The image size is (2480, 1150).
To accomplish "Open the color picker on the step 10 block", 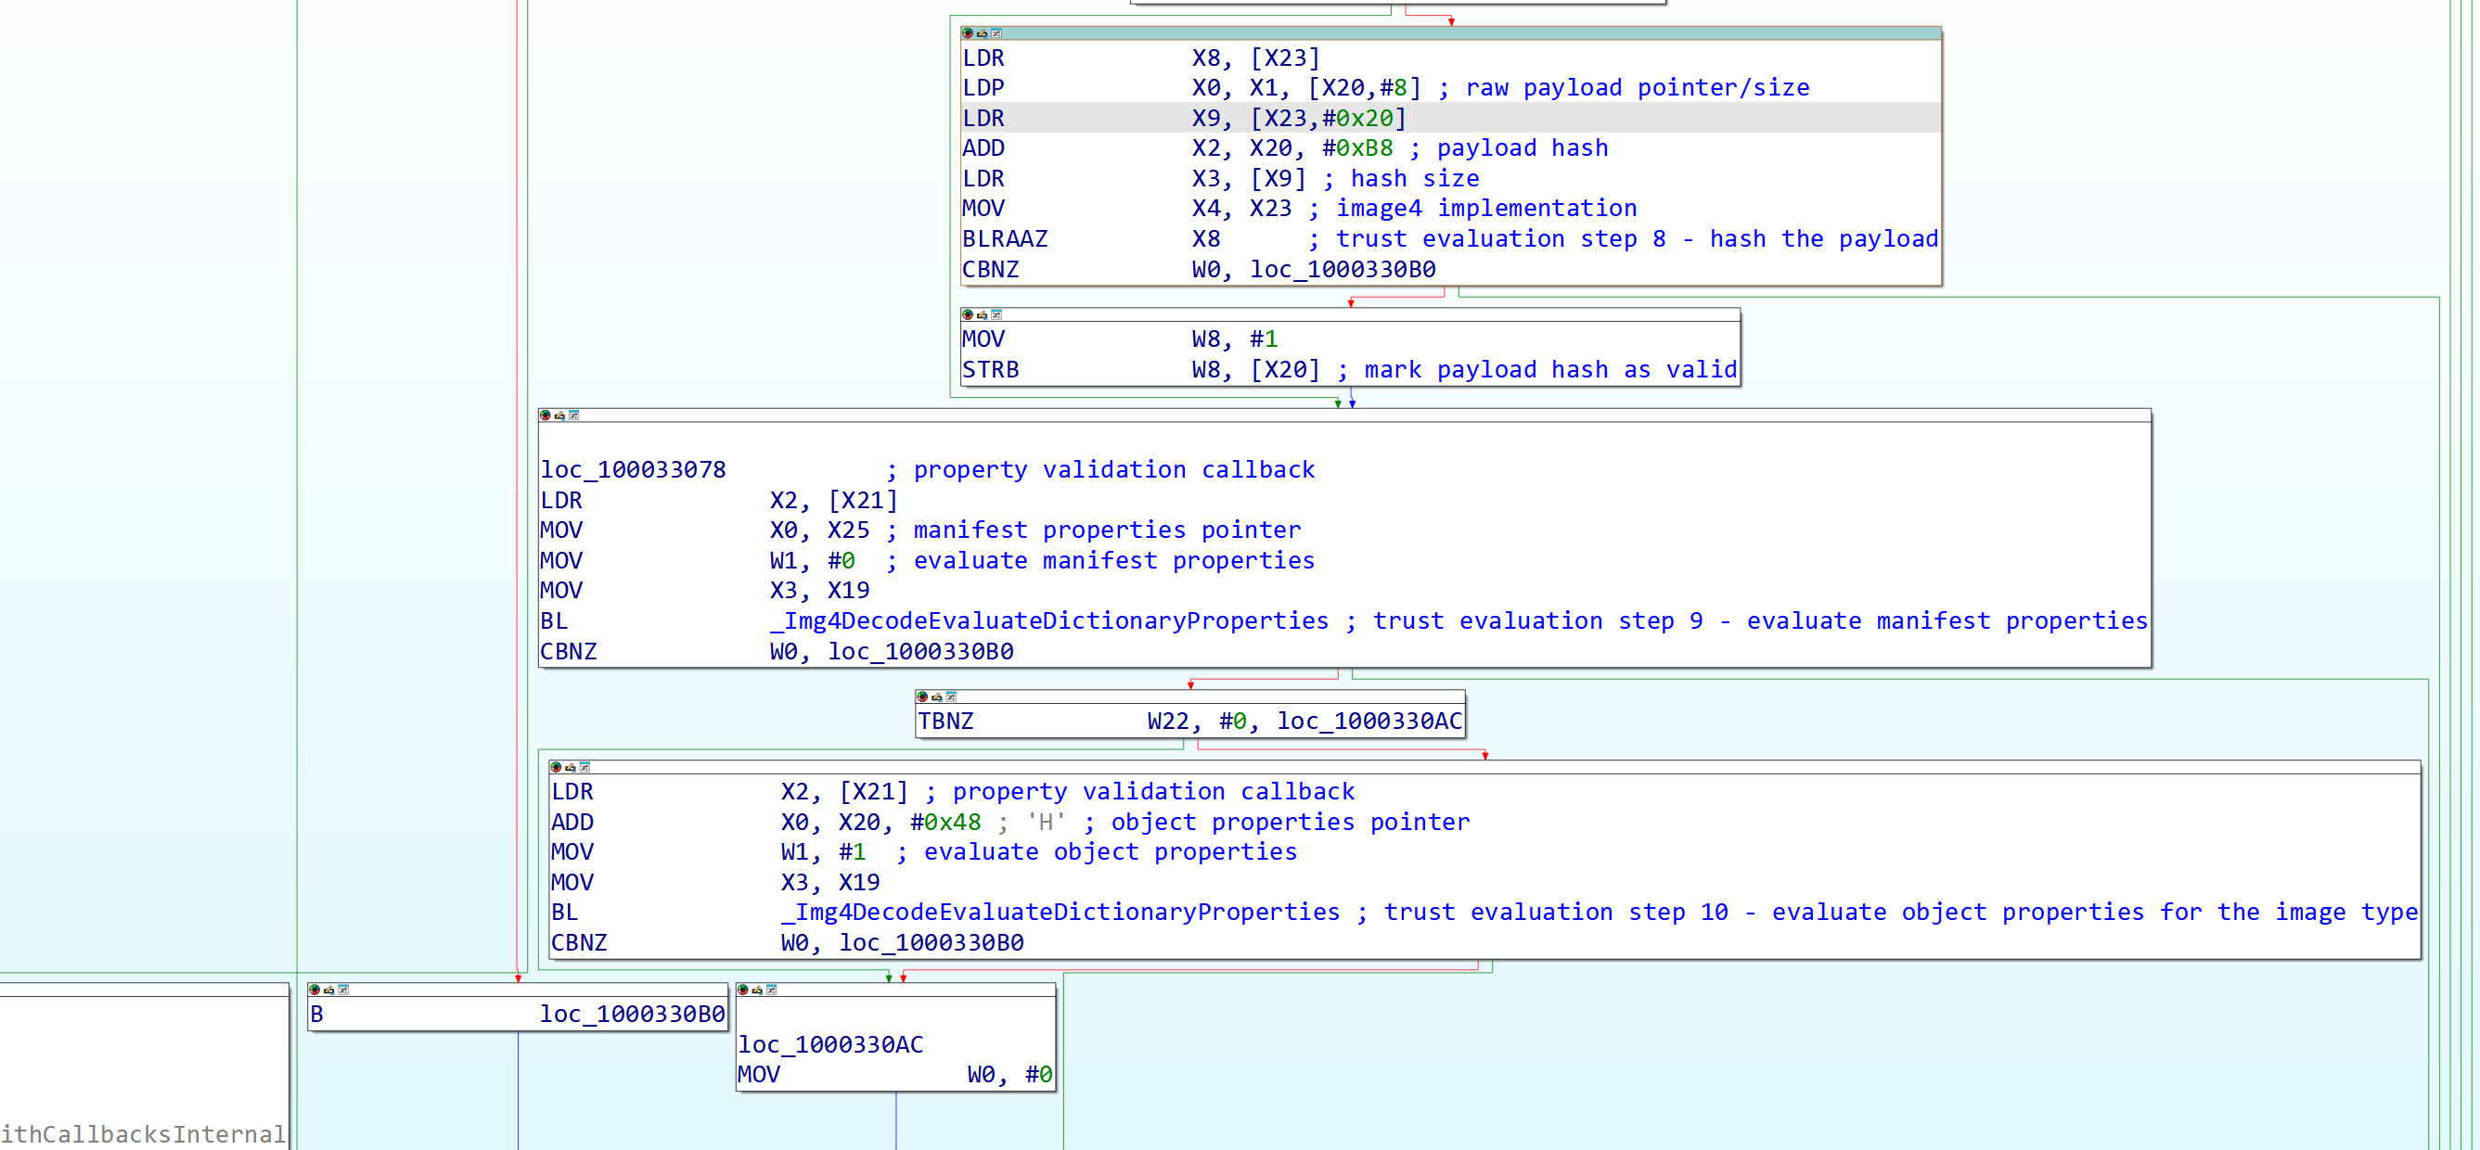I will (556, 768).
